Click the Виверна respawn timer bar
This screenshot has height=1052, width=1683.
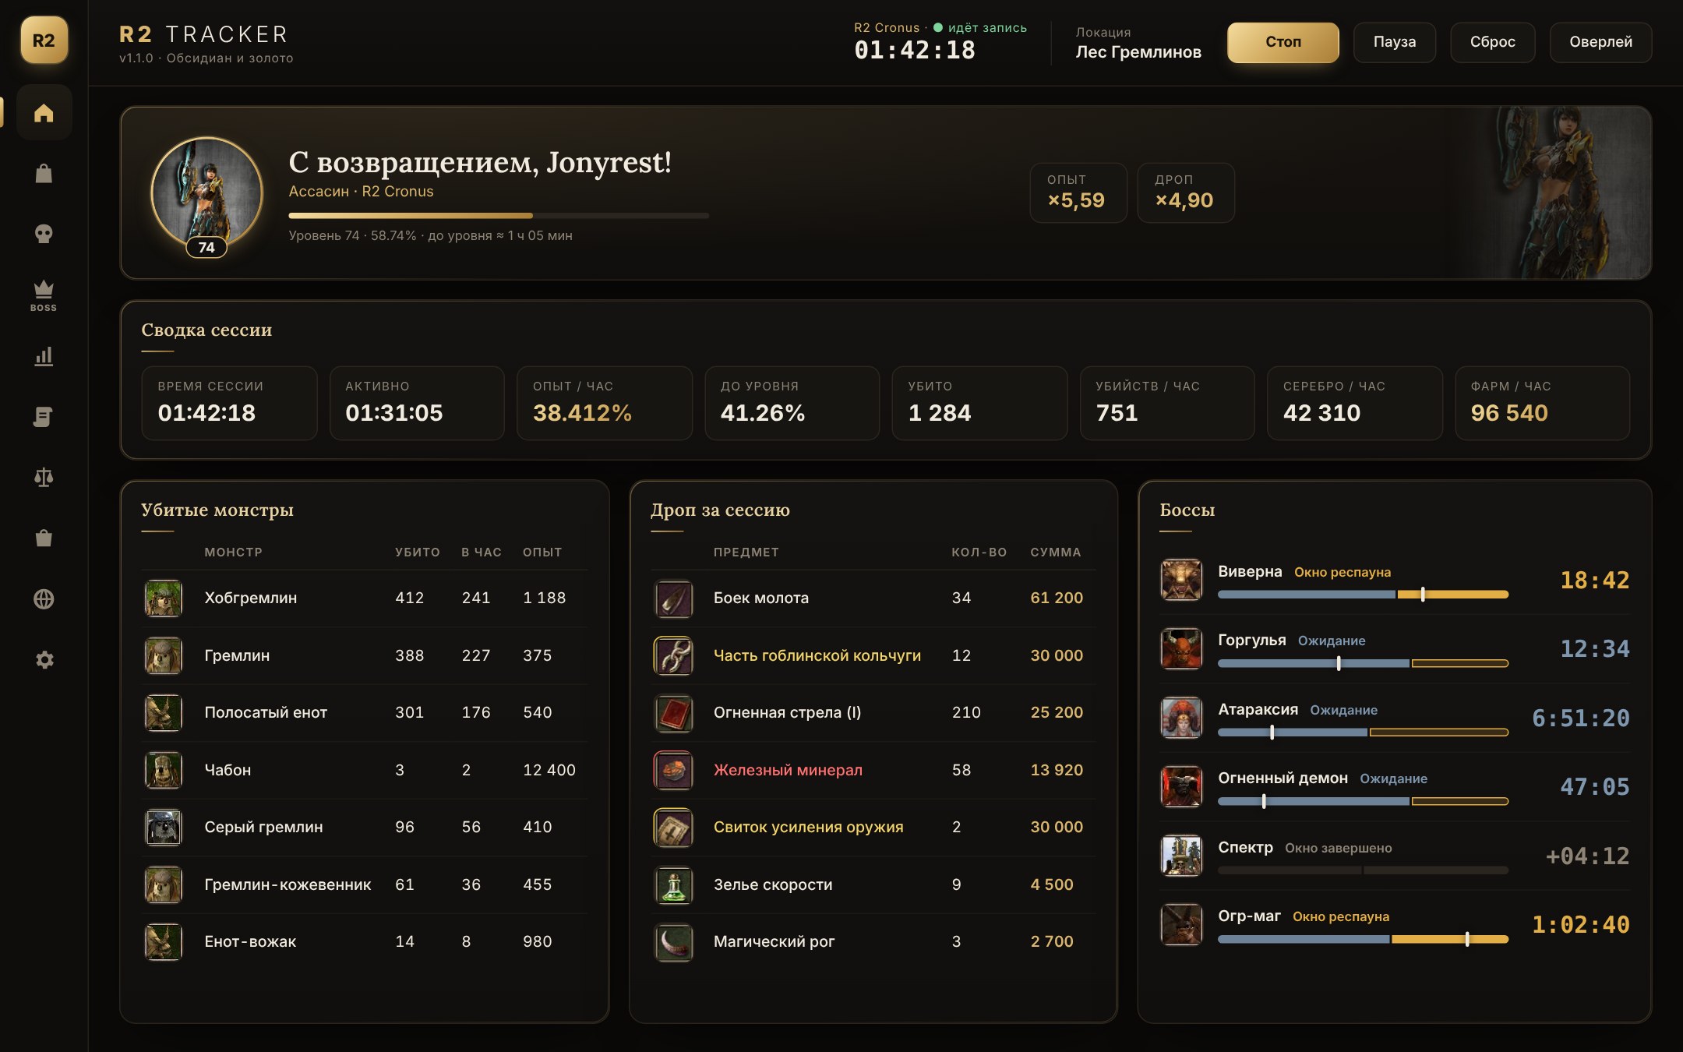coord(1363,595)
